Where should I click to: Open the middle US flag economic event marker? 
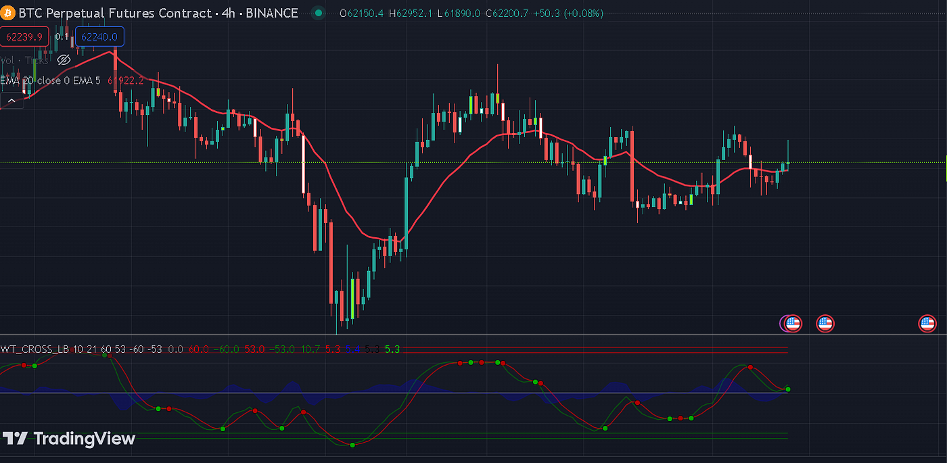[x=825, y=323]
